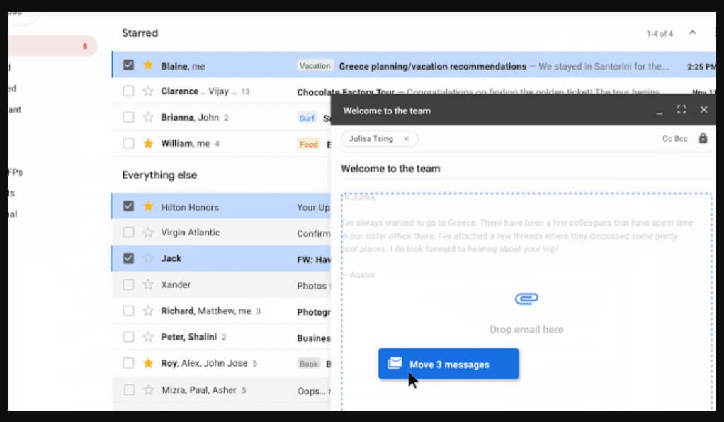Toggle full-screen compose window icon
Screen dimensions: 724x422
(681, 110)
